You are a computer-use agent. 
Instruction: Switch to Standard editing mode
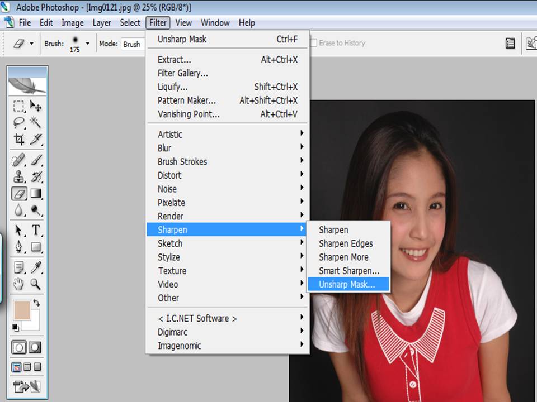(19, 348)
